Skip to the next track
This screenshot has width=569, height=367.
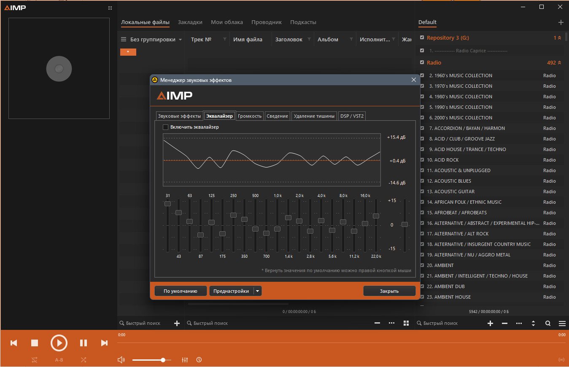click(104, 343)
